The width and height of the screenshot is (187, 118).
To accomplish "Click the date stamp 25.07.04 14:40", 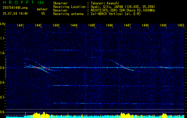I will click(x=15, y=14).
